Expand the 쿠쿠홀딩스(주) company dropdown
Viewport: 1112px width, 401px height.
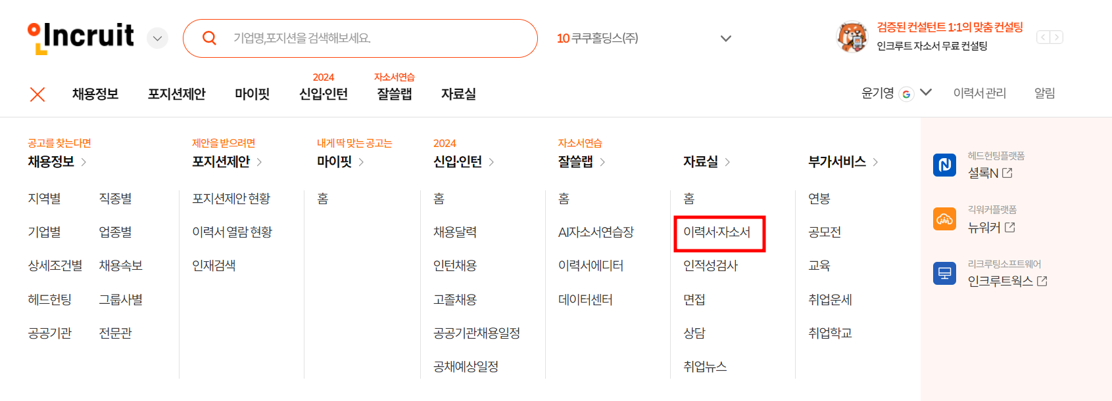click(725, 38)
